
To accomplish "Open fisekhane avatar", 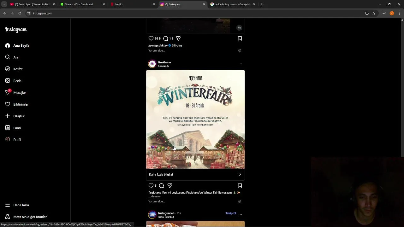I will [152, 64].
